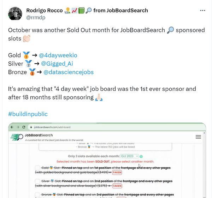Open the @Gigged_Ai mention link

point(57,64)
